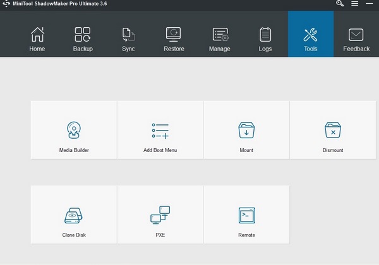
Task: Open the hamburger menu in title bar
Action: point(354,3)
